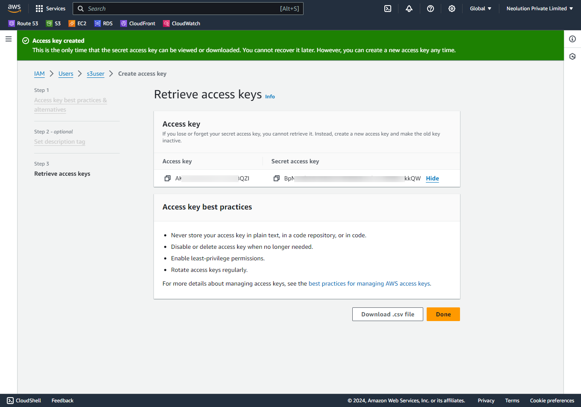Open the Services menu
Viewport: 581px width, 407px height.
point(50,9)
